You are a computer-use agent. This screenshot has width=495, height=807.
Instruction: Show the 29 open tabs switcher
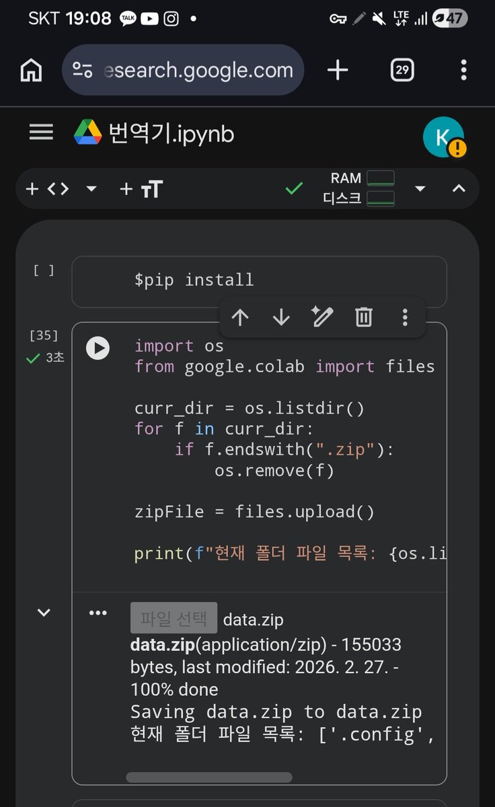tap(402, 70)
